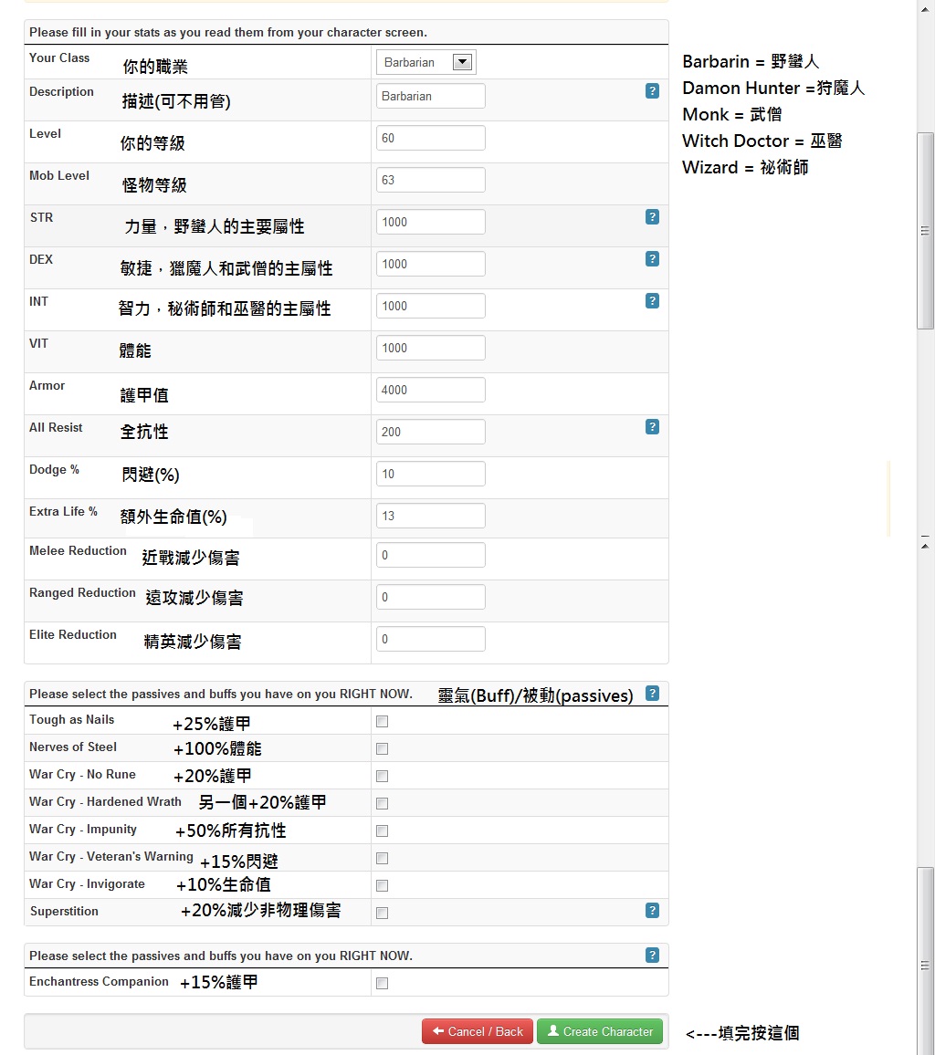
Task: Click help icon in passives section header
Action: click(x=652, y=694)
